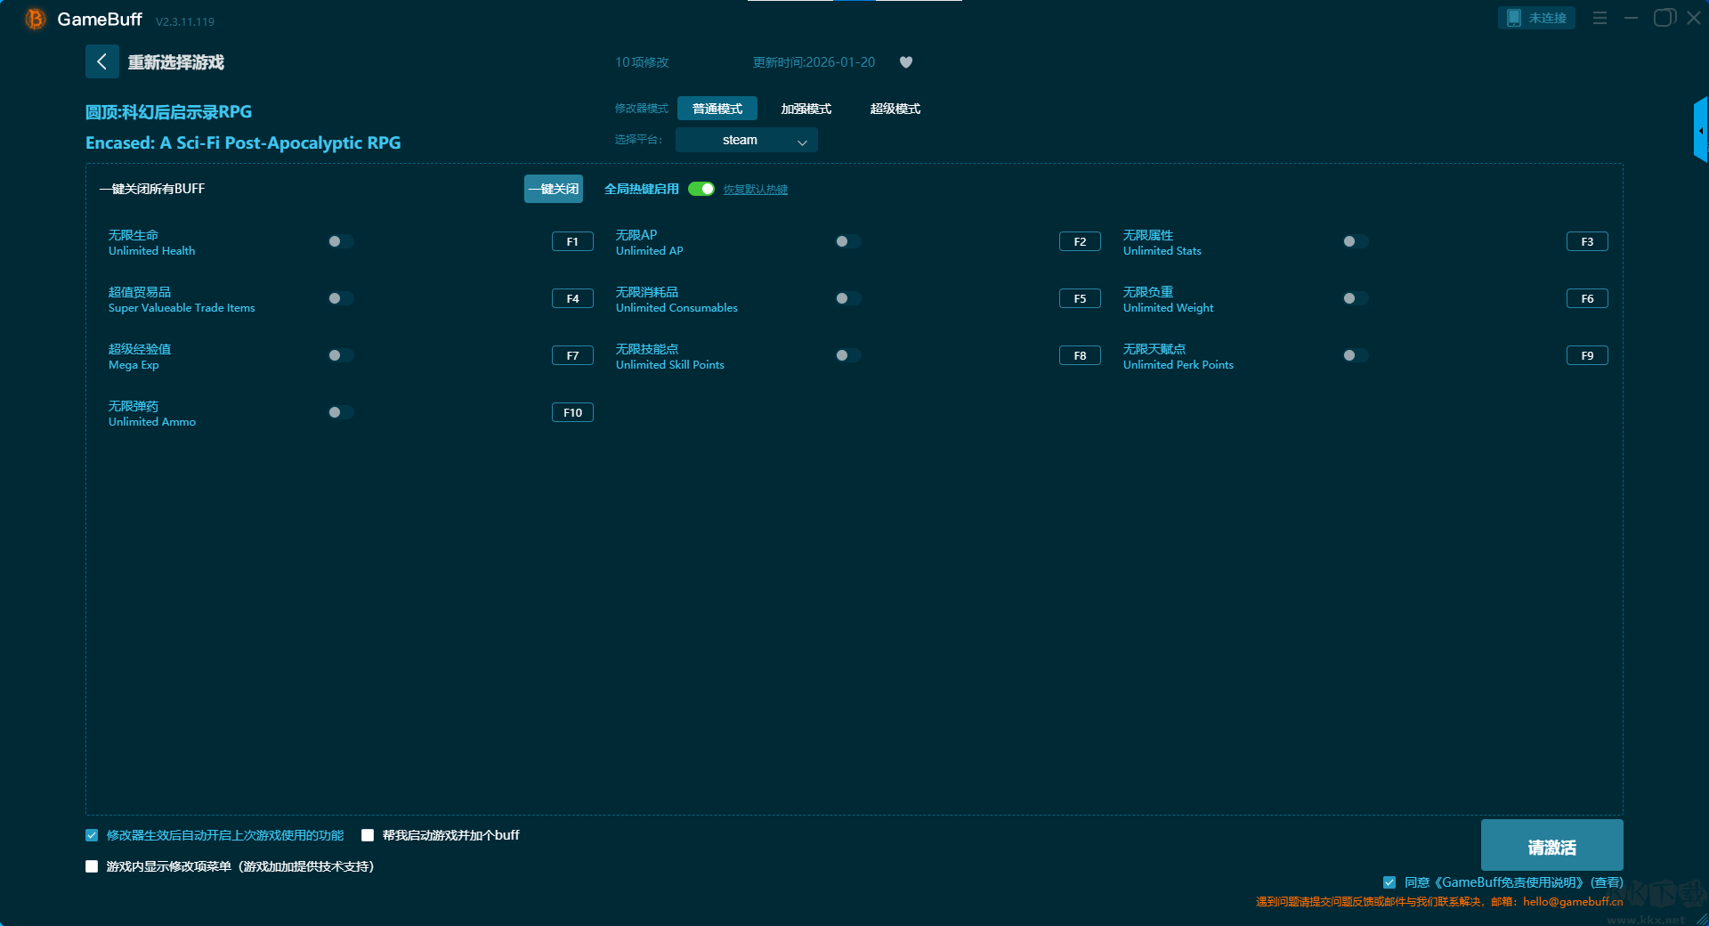Switch to enhanced mode tab (加强模式)
This screenshot has height=926, width=1709.
click(x=806, y=109)
